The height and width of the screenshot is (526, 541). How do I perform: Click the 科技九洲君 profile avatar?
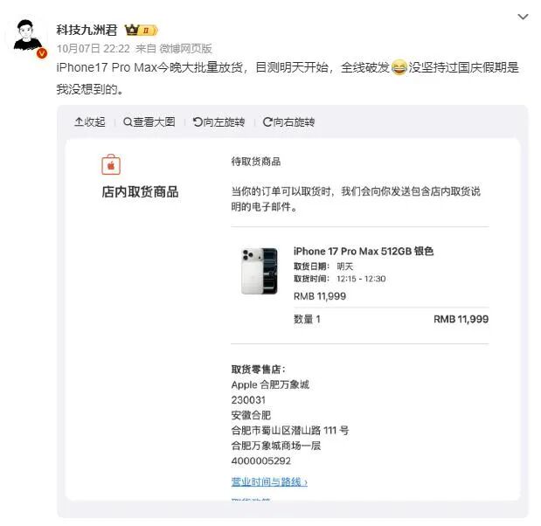coord(27,37)
